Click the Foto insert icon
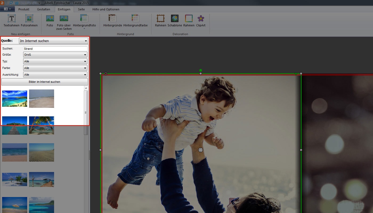373x213 pixels. pyautogui.click(x=50, y=19)
